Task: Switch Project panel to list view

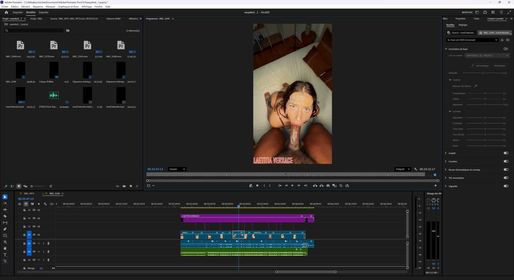Action: [x=12, y=186]
